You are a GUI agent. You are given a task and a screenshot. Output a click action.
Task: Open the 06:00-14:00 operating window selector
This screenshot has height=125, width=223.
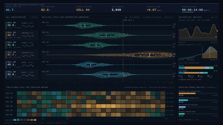click(x=192, y=10)
